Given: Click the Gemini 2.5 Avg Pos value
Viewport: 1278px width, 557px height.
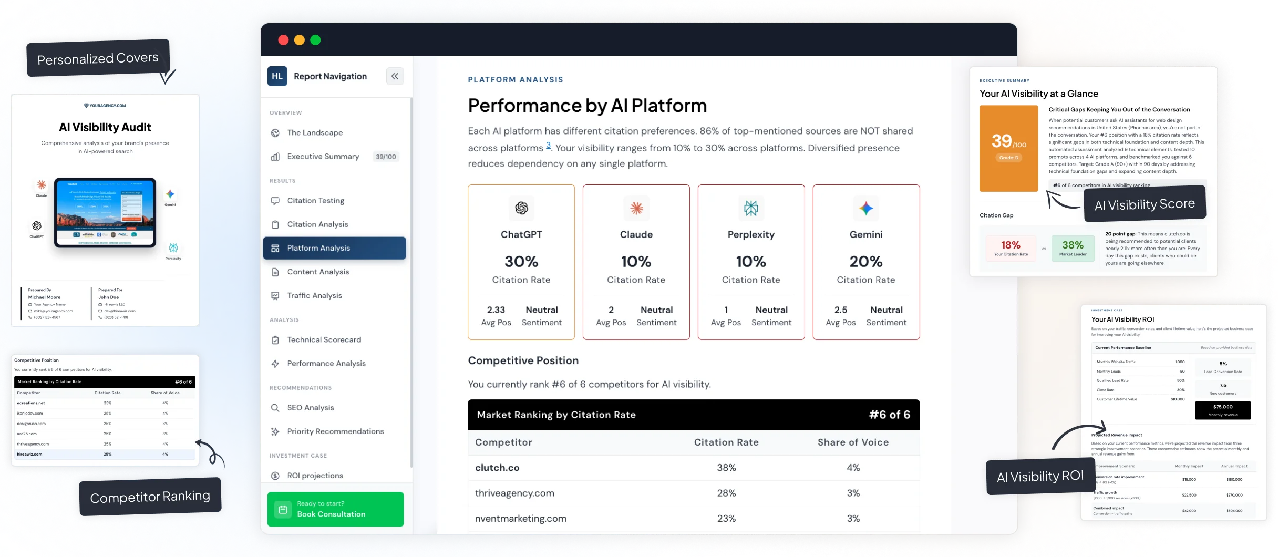Looking at the screenshot, I should tap(841, 310).
